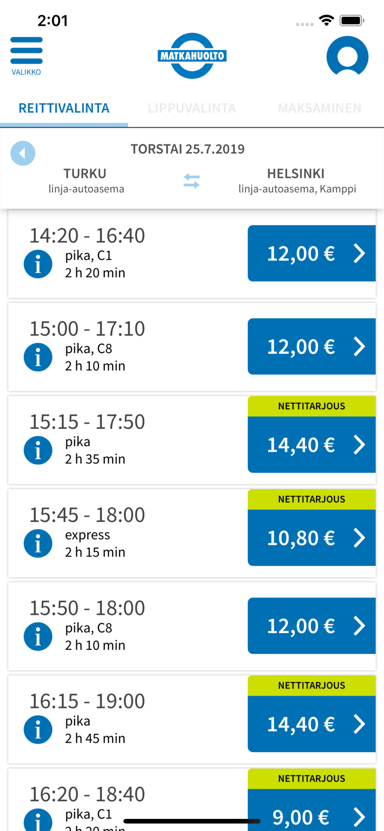Select the REITTIVALINTA tab
This screenshot has width=384, height=831.
pyautogui.click(x=64, y=108)
